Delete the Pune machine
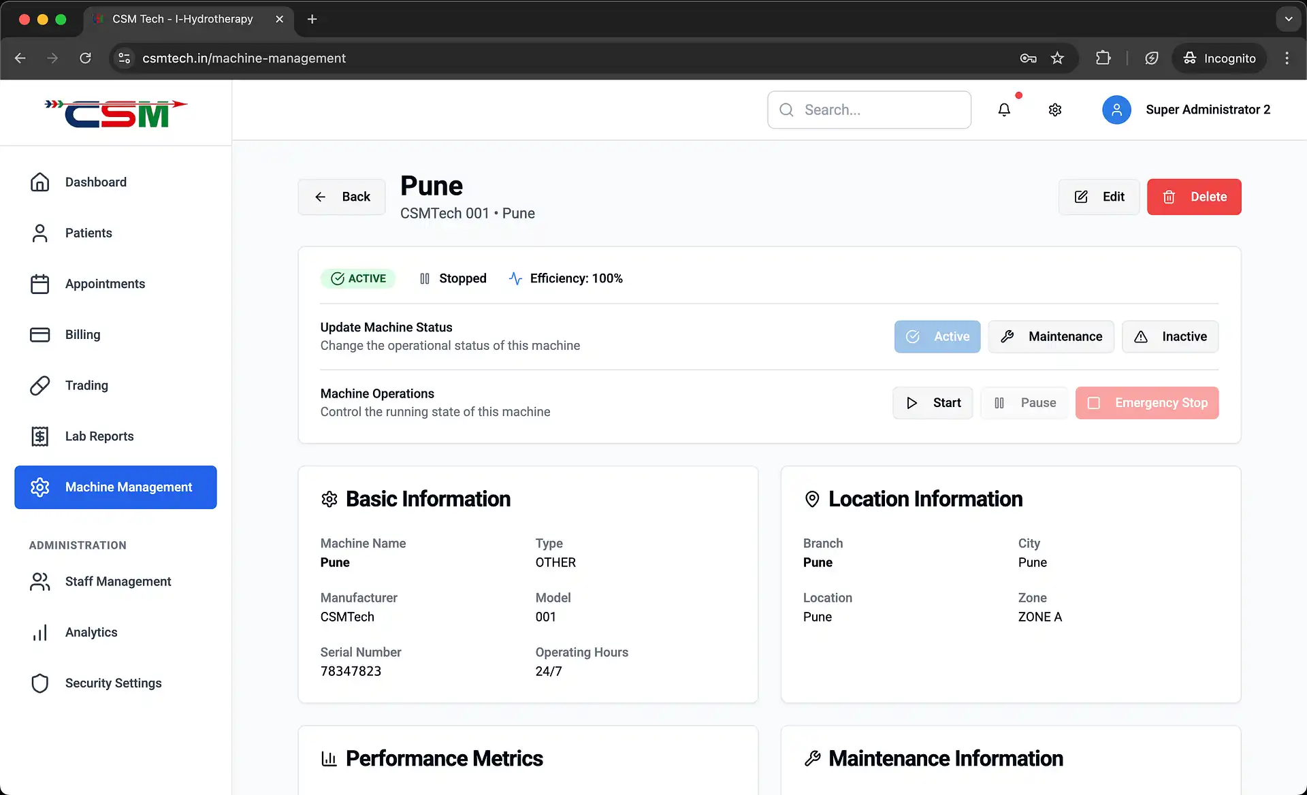Viewport: 1307px width, 795px height. 1194,197
